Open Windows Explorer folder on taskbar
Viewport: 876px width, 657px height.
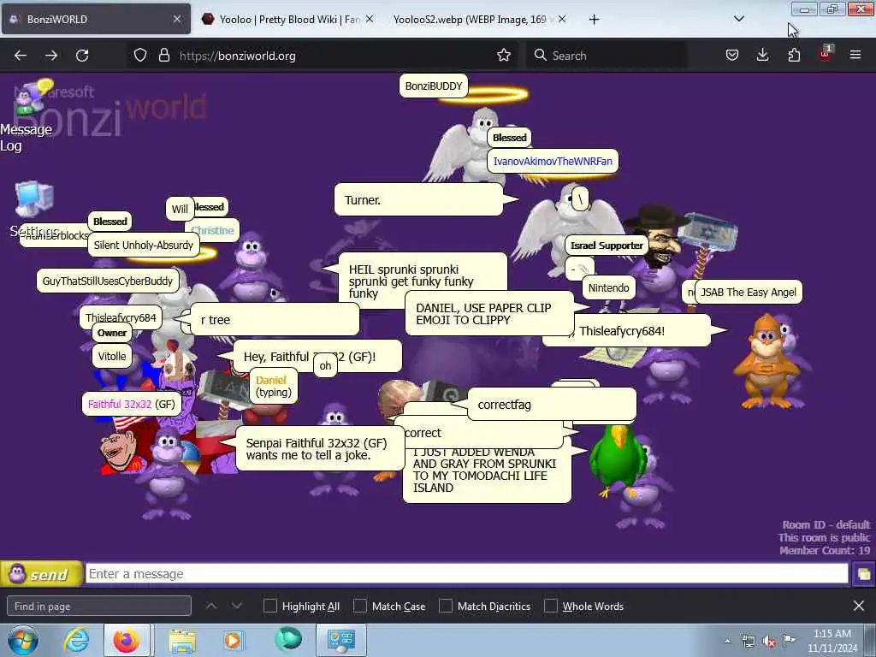tap(183, 640)
